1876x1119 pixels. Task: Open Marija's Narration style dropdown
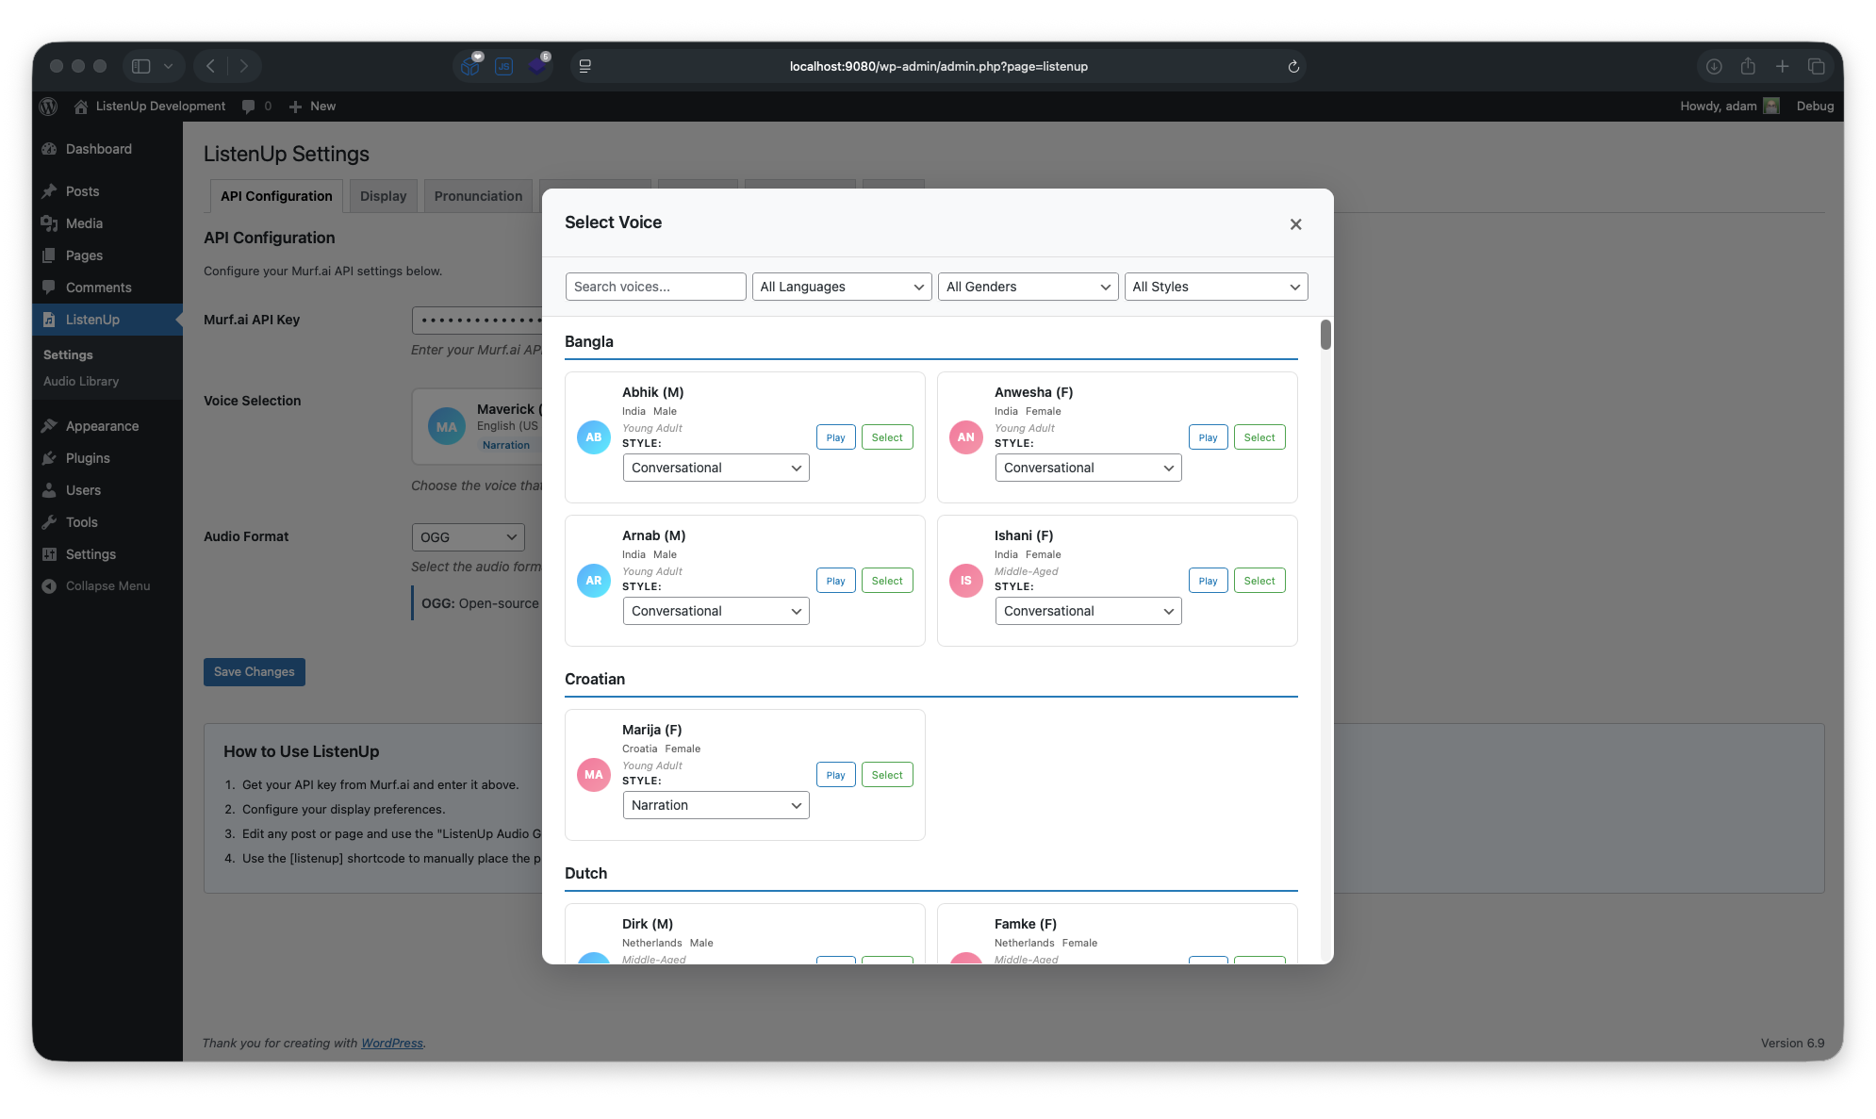(x=716, y=805)
